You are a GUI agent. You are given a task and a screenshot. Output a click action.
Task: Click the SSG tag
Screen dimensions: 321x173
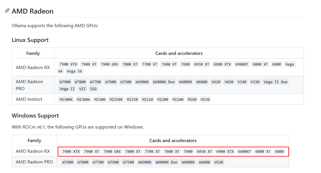(x=93, y=89)
